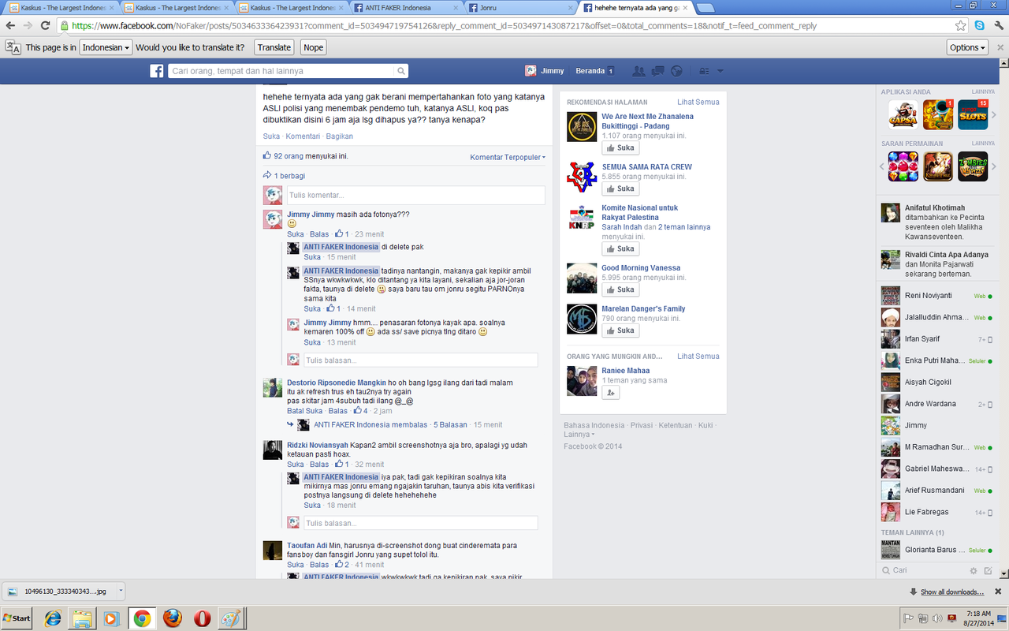Open chat with Lie Fabregas

(936, 512)
